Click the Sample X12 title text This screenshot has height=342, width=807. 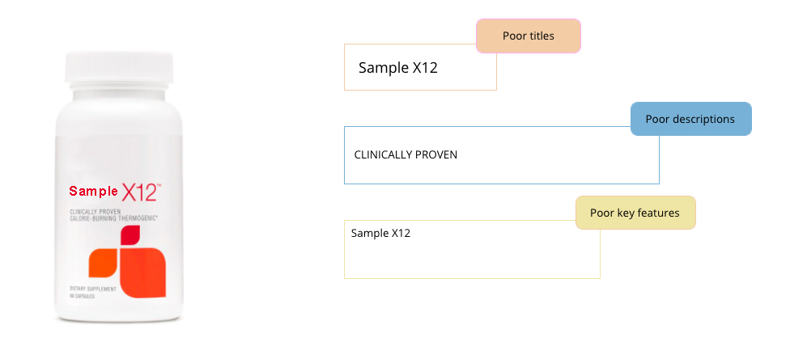point(398,67)
